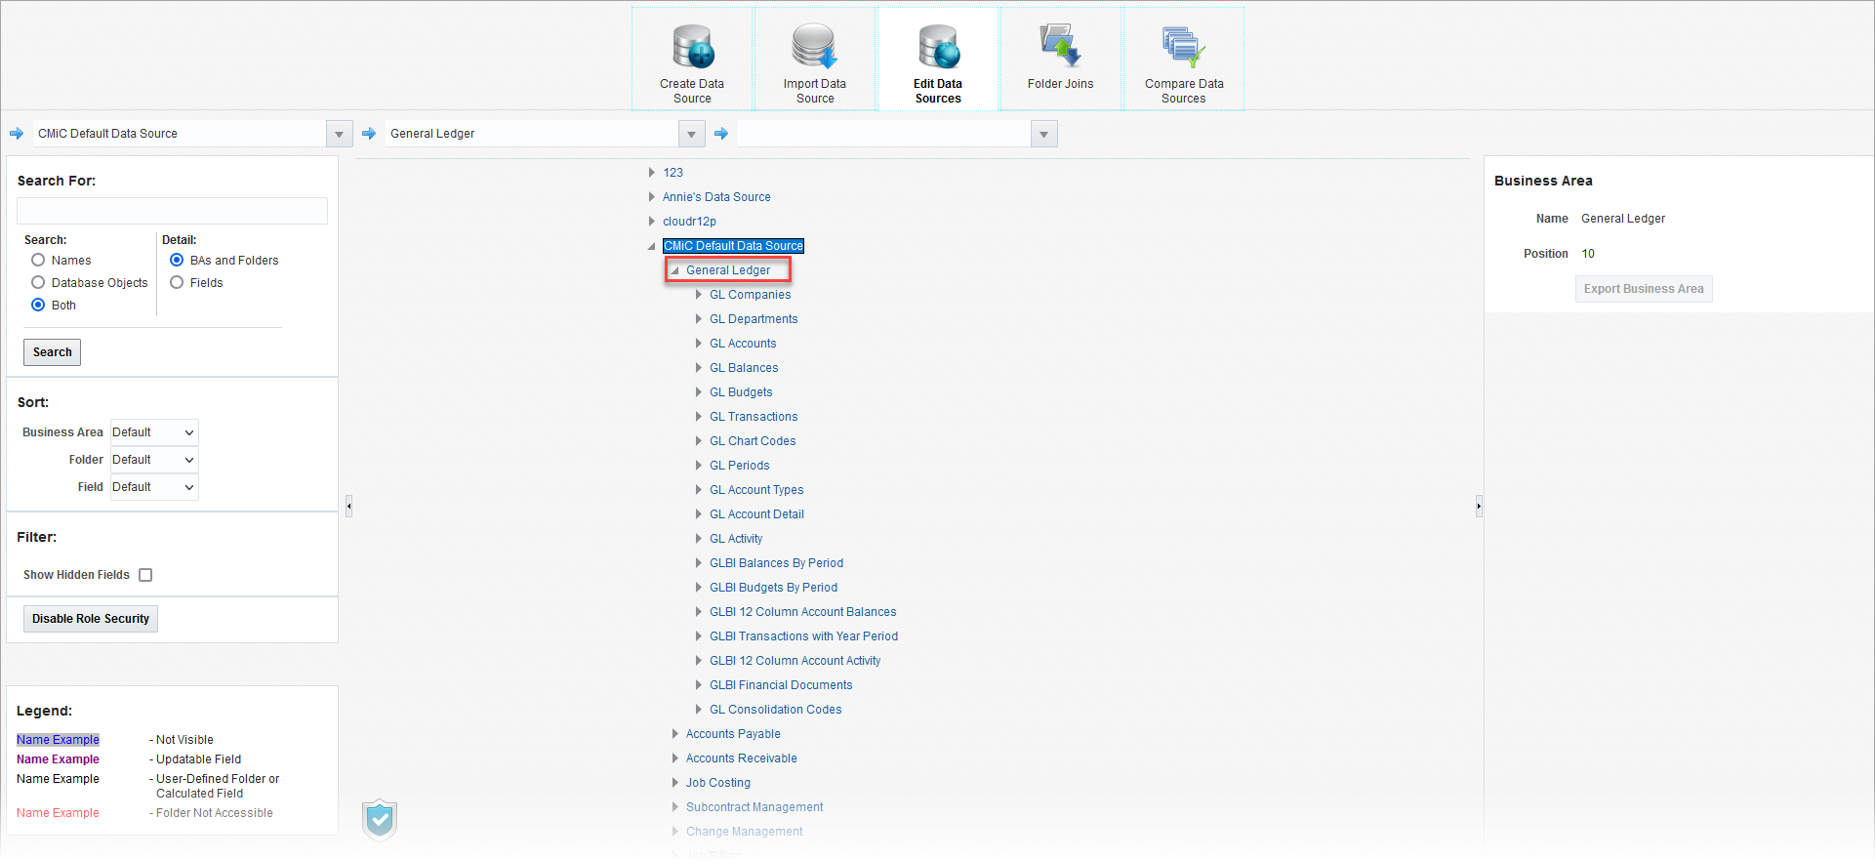Open the CMiC Default Data Source dropdown
The width and height of the screenshot is (1875, 860).
[339, 134]
